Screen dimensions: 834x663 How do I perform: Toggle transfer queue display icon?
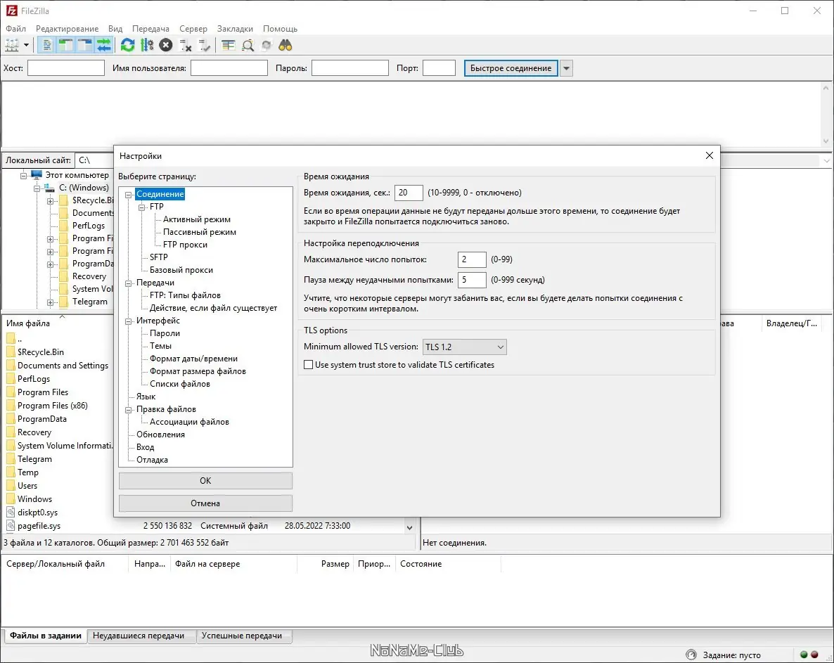tap(104, 45)
